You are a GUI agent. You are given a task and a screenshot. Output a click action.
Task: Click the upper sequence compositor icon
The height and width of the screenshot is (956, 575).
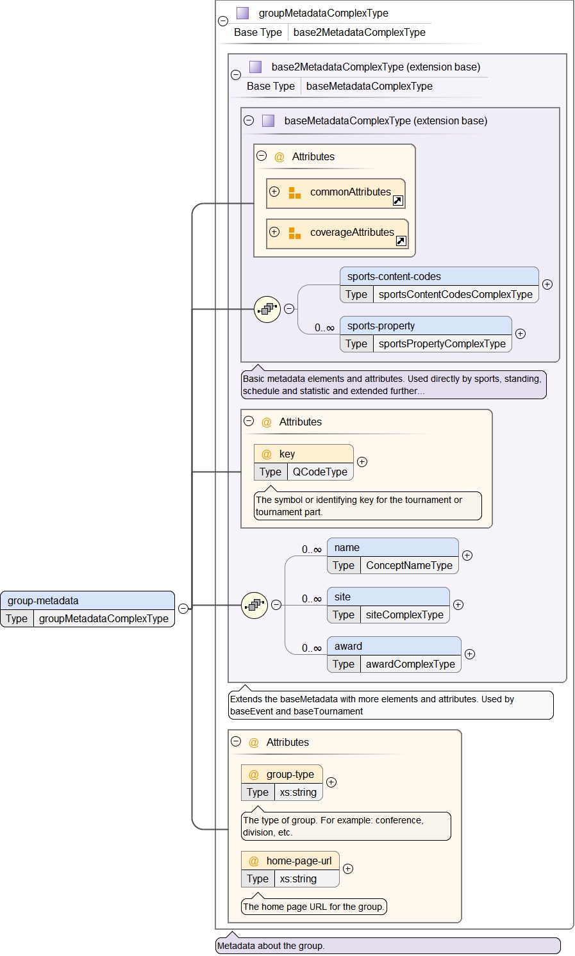coord(267,309)
